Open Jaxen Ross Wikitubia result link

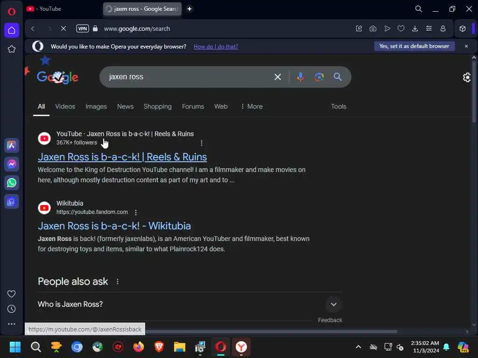point(114,226)
